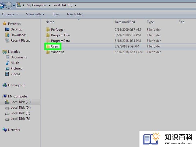Click the Forward navigation arrow

click(x=9, y=5)
